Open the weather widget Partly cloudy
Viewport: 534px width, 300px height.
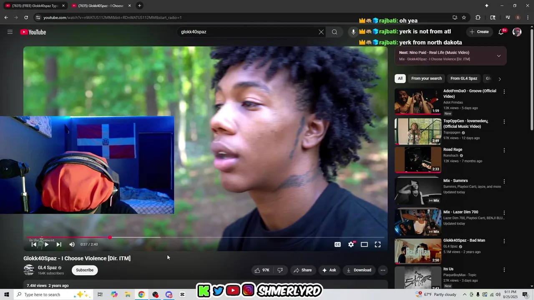coord(436,295)
